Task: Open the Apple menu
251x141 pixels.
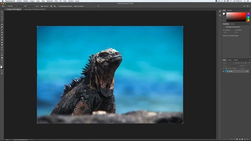Action: [x=3, y=1]
